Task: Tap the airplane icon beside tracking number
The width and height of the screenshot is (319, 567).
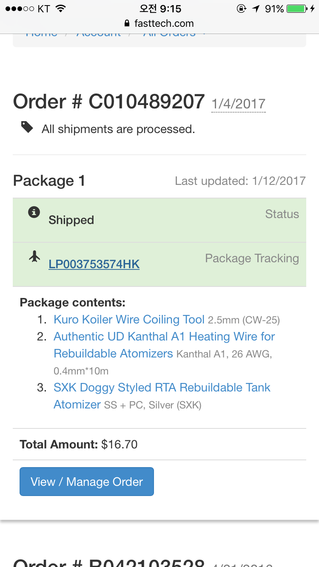Action: 34,257
